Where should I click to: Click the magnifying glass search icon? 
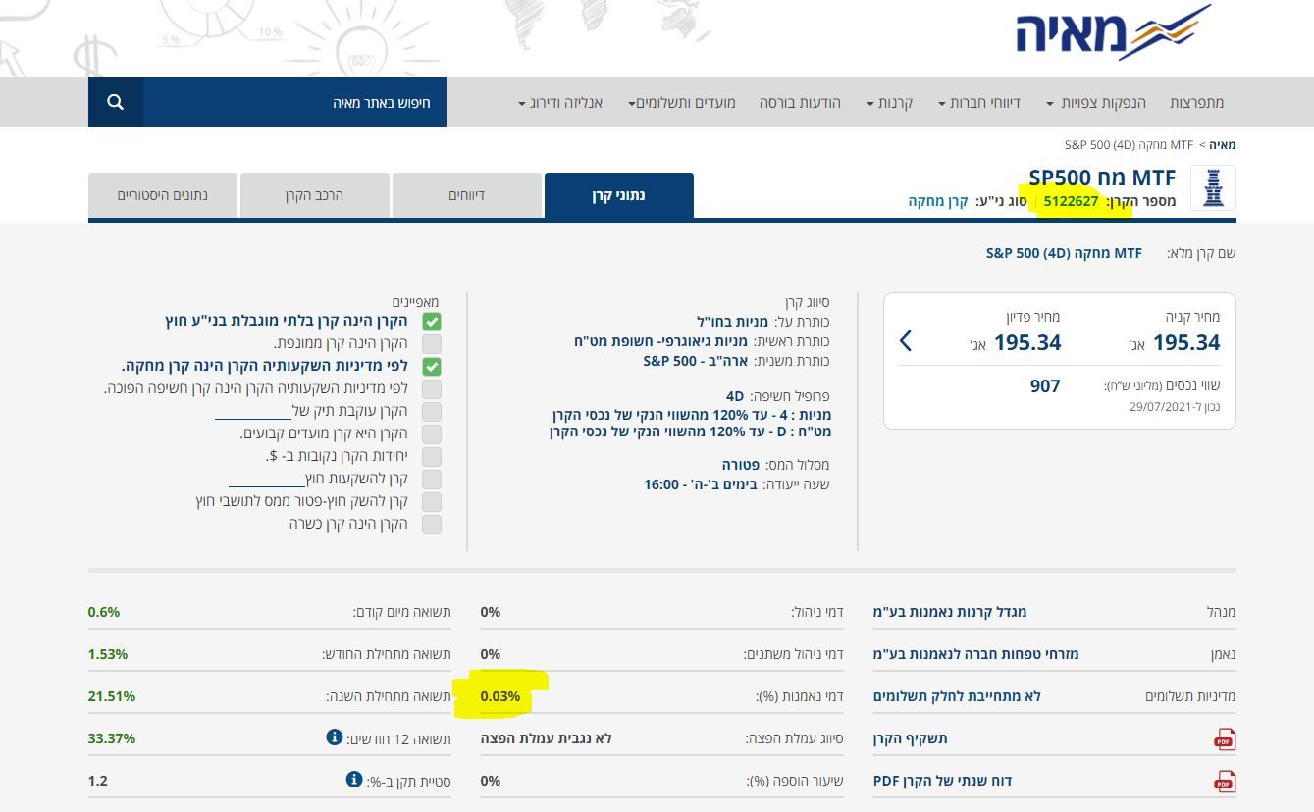(x=115, y=102)
